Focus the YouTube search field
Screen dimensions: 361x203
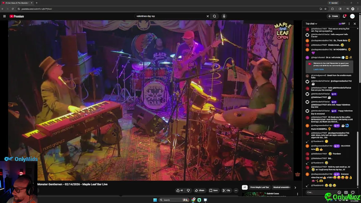[x=171, y=16]
